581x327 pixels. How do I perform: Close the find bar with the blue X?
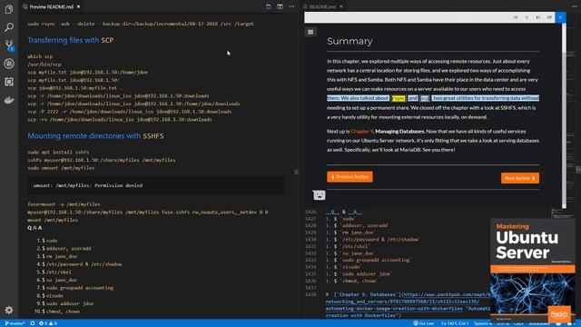tap(561, 17)
